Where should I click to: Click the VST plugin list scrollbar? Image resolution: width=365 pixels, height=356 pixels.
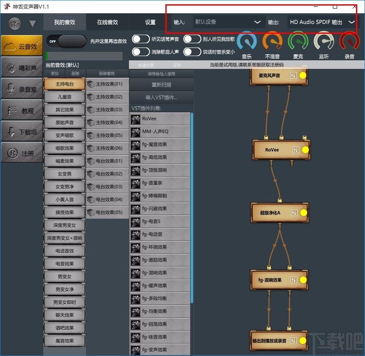click(192, 208)
